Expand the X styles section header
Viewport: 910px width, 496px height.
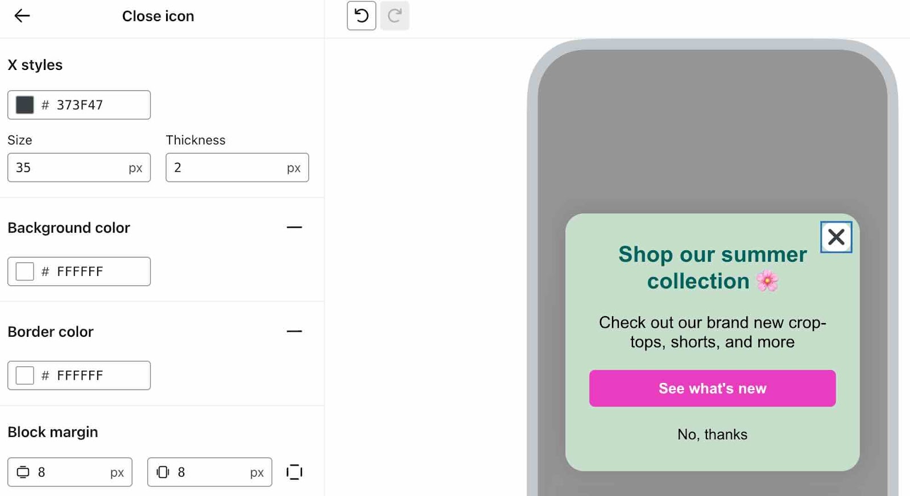pyautogui.click(x=35, y=64)
